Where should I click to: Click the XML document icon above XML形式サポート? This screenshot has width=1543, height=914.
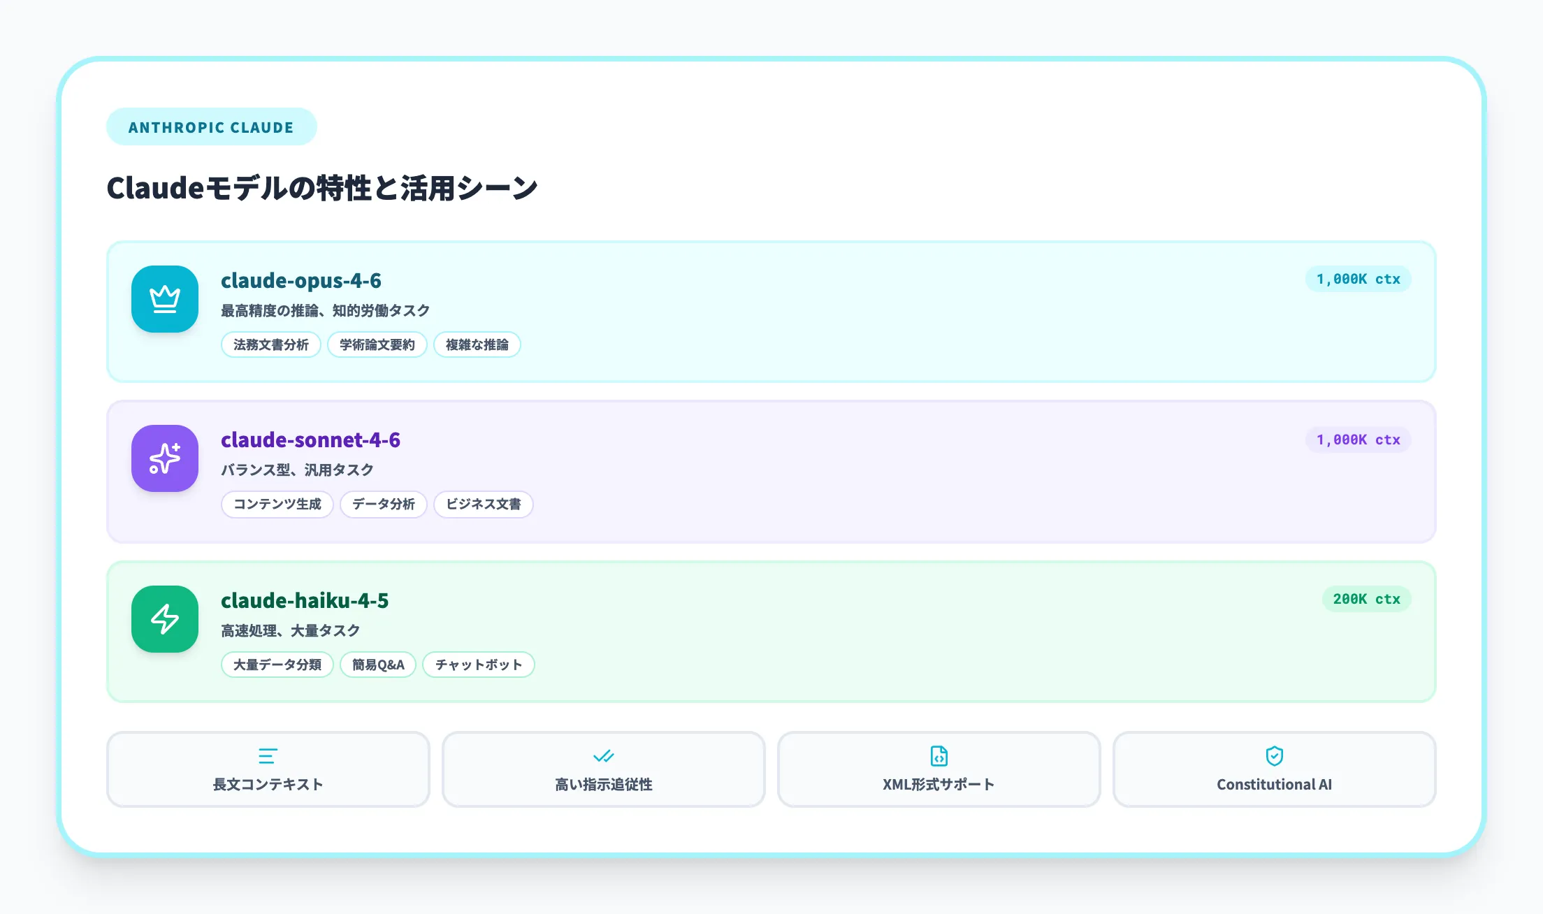938,755
